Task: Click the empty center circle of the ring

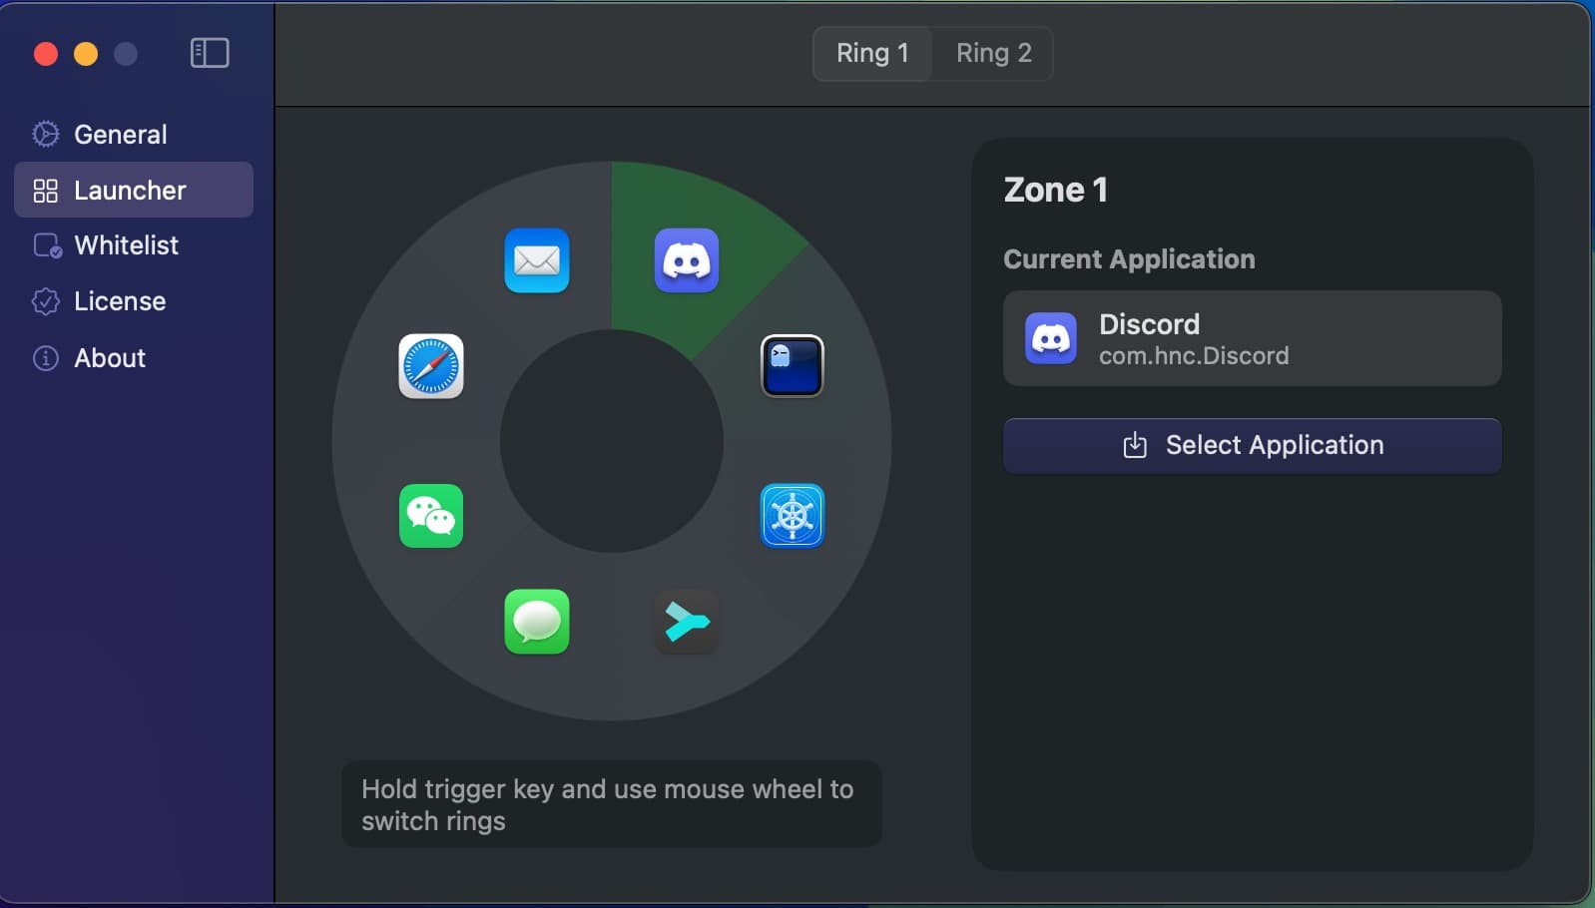Action: point(612,441)
